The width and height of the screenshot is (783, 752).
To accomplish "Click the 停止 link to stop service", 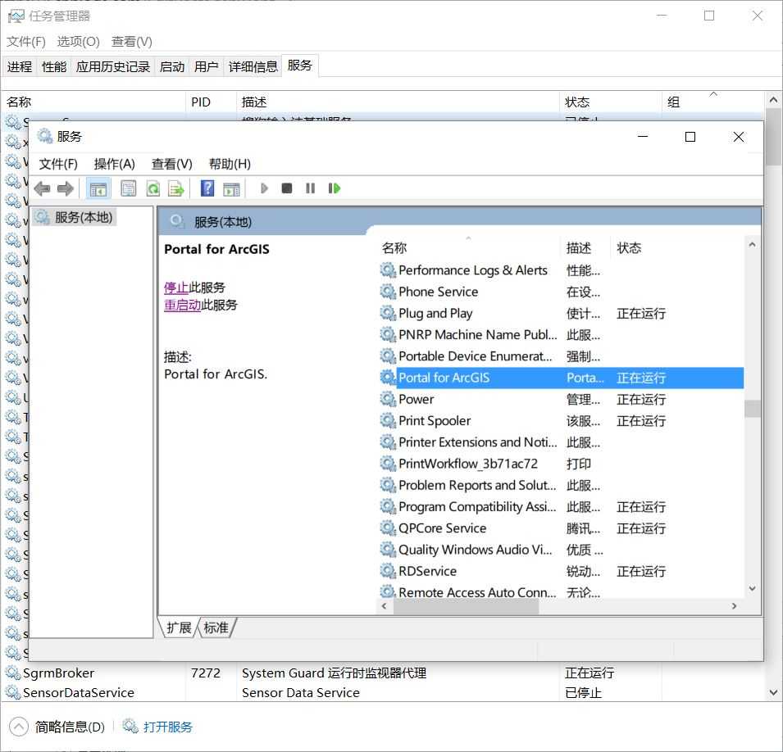I will (175, 288).
